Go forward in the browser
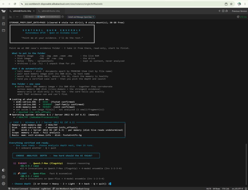The image size is (248, 190). 9,4
